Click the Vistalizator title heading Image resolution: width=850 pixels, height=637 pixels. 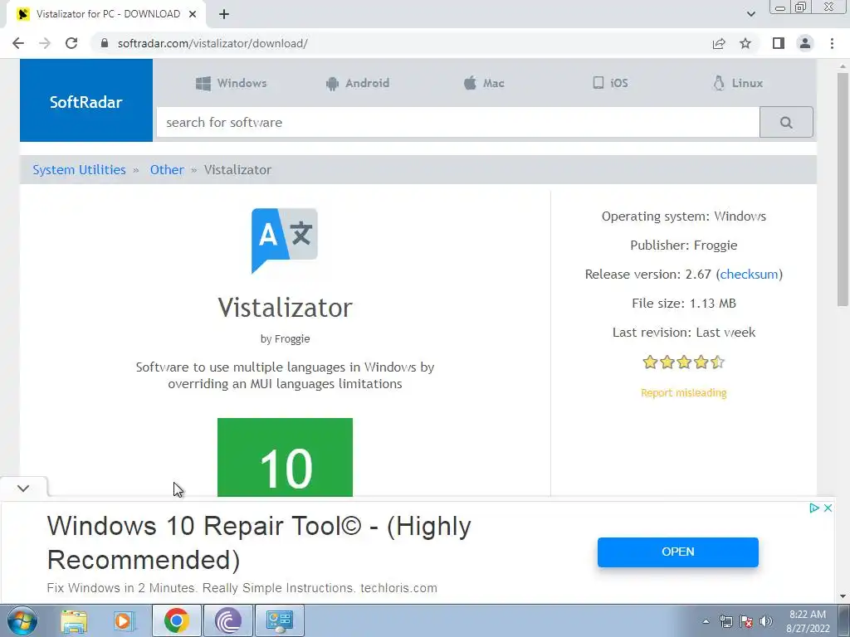(286, 308)
